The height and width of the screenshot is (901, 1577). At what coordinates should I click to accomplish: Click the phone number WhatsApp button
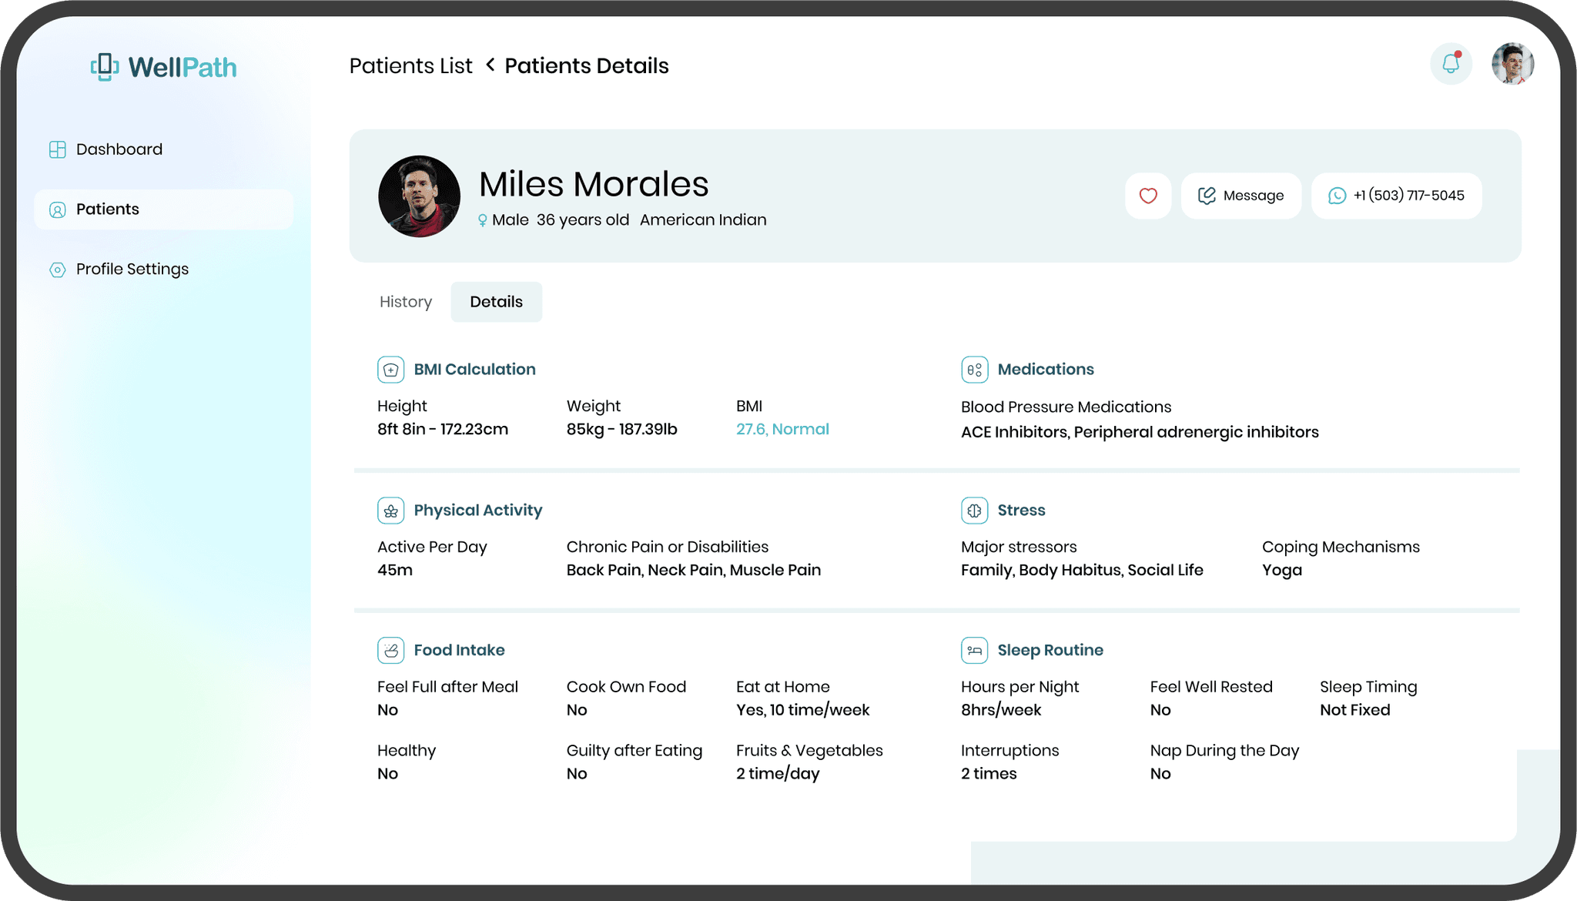tap(1396, 196)
